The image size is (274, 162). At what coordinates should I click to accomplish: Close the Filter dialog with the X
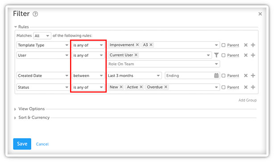pyautogui.click(x=260, y=14)
